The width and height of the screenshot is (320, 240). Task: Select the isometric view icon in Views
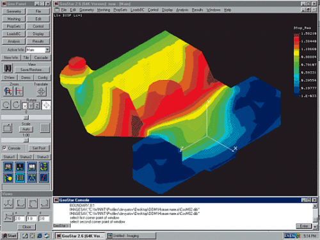tap(8, 204)
